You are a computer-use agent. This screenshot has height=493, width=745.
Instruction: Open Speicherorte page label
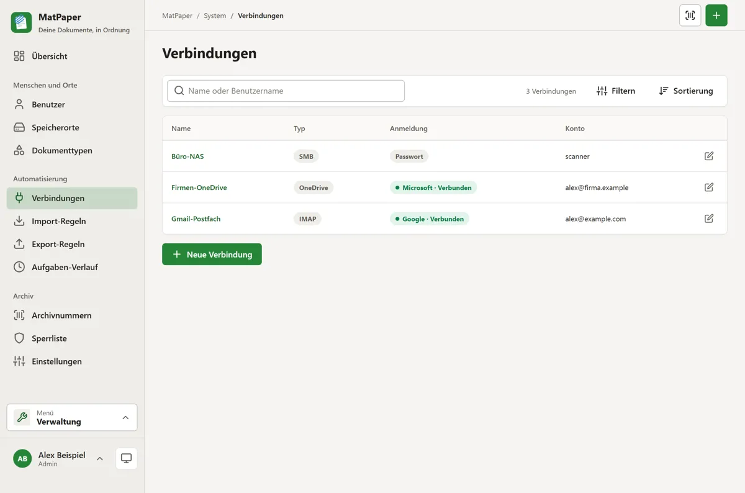55,127
